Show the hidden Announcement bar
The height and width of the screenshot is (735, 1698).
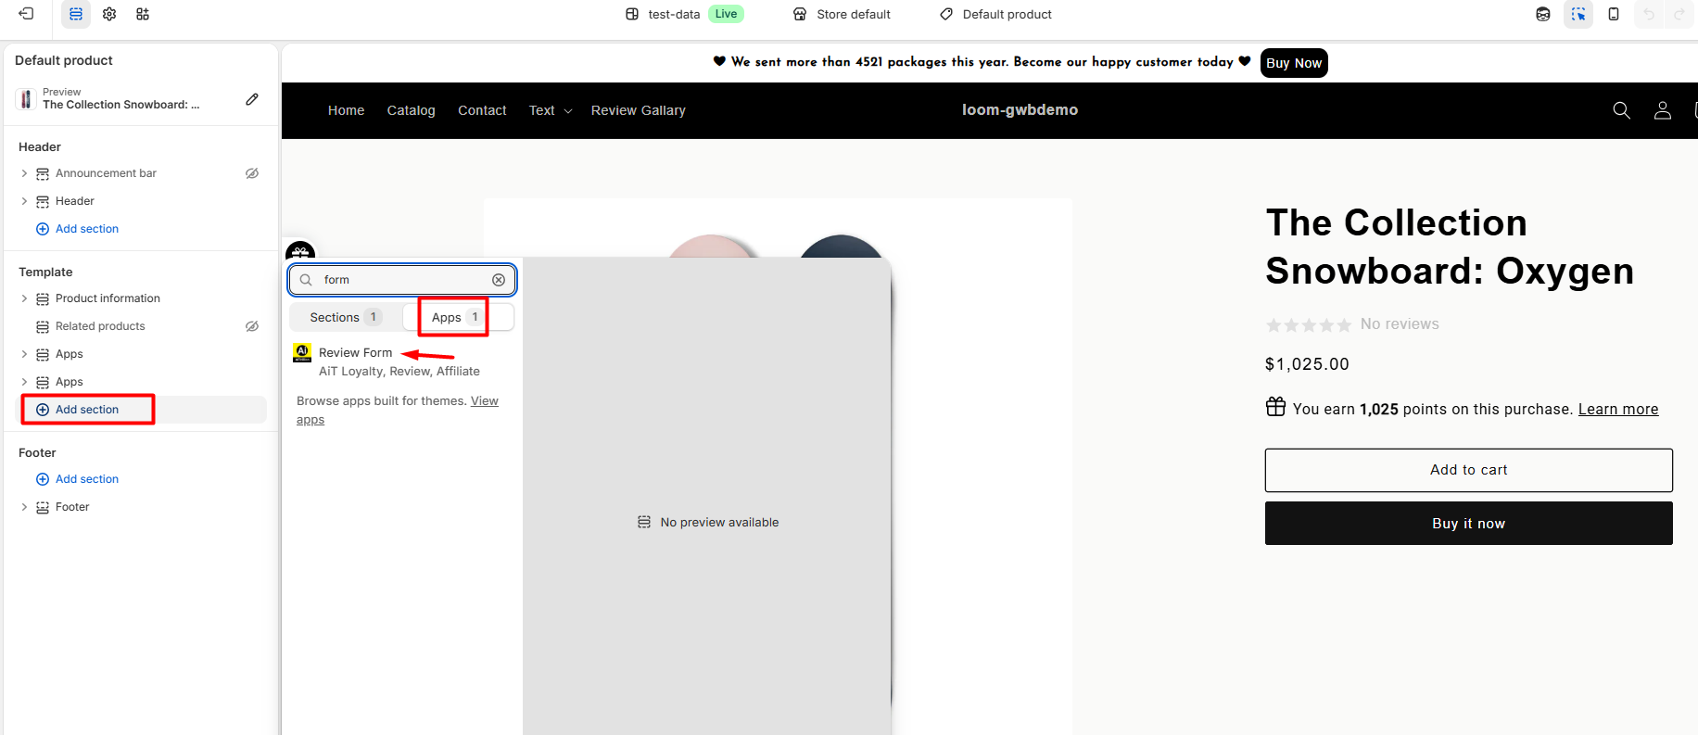tap(252, 173)
